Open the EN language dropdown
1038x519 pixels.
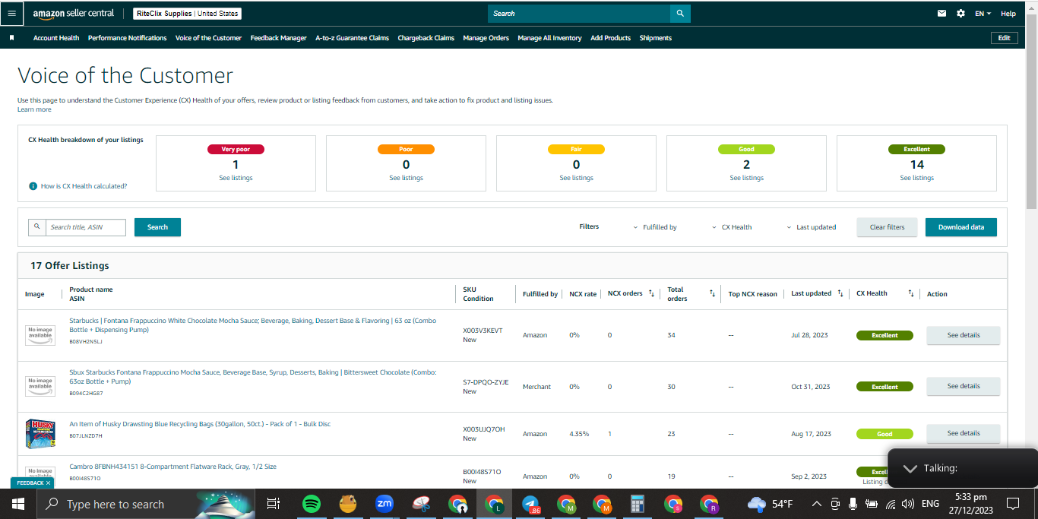pos(984,14)
